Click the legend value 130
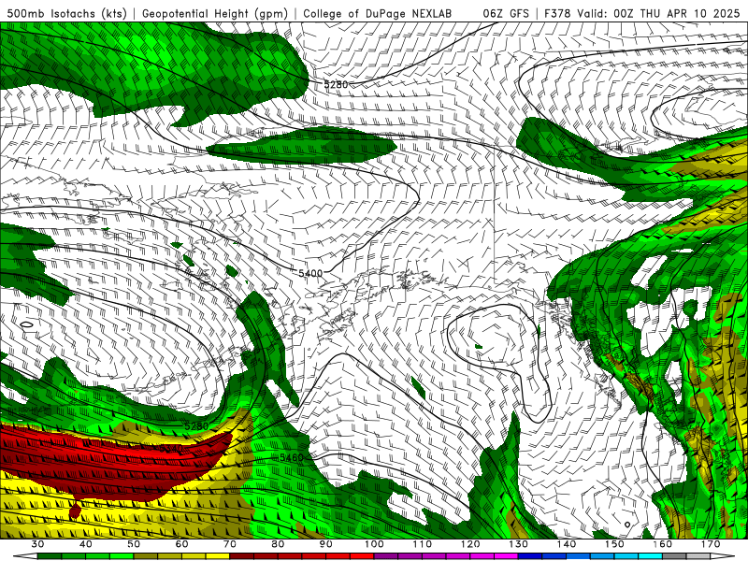The height and width of the screenshot is (561, 748). [519, 544]
